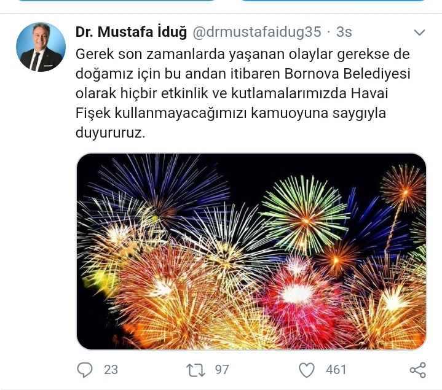Open Dr. Mustafa İduğ's profile avatar

click(x=41, y=47)
